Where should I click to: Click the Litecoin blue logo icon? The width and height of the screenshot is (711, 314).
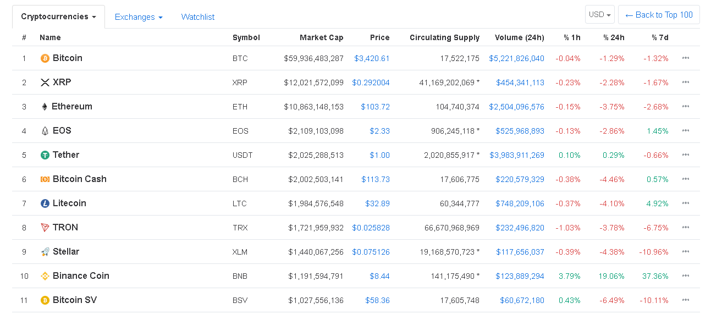45,203
